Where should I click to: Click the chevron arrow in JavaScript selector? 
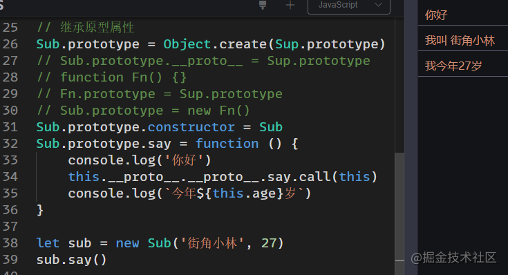(378, 5)
